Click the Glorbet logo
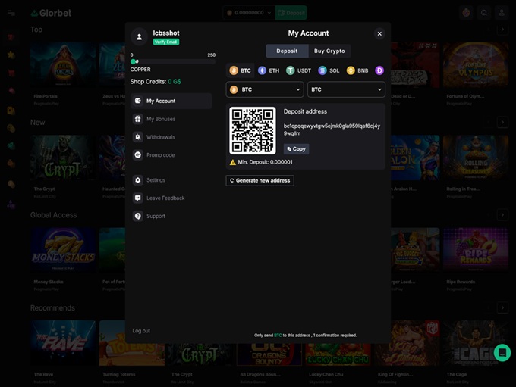 tap(51, 13)
